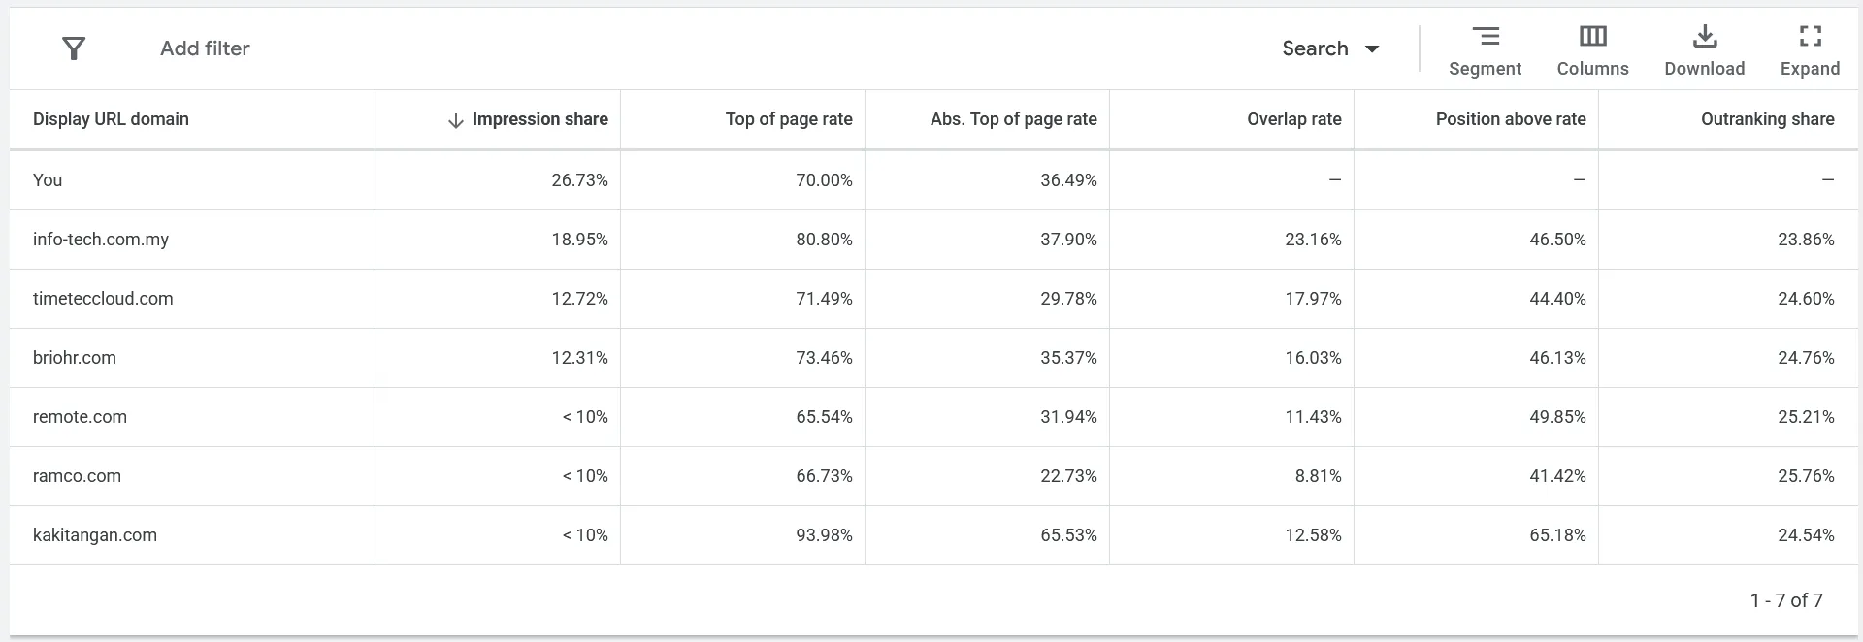Sort by the Top of page rate column
This screenshot has width=1863, height=642.
pos(788,119)
